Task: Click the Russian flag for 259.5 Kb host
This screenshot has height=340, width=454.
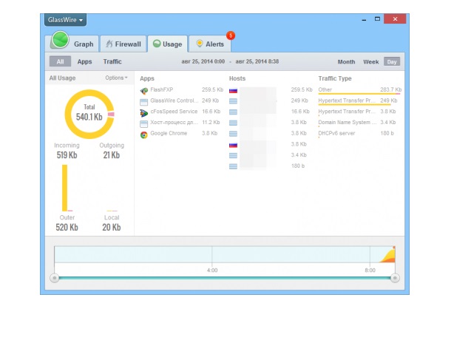Action: point(233,91)
